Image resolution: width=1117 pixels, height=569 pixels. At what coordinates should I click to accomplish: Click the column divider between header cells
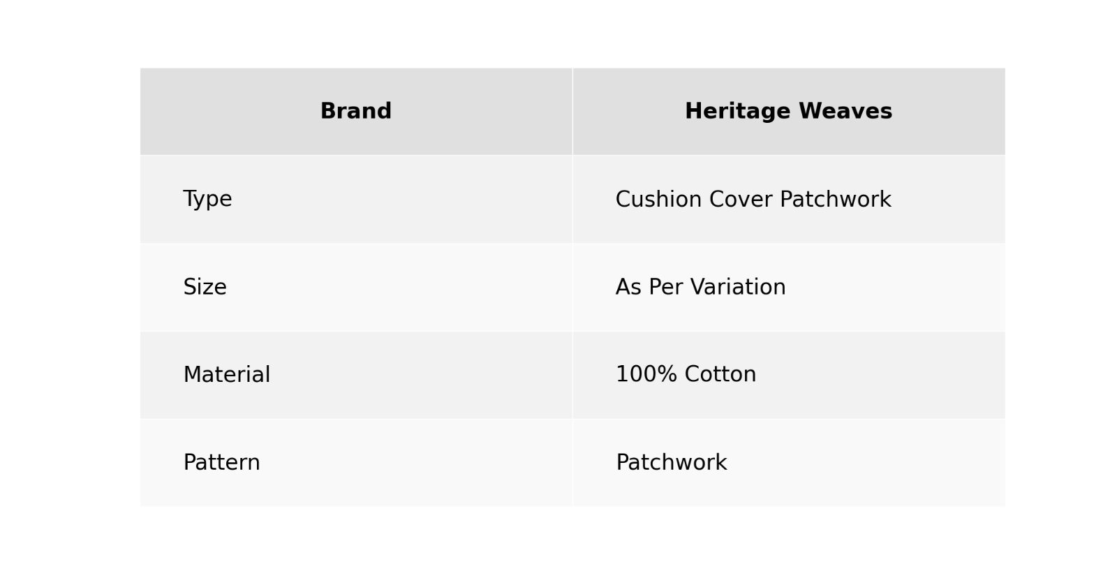572,112
